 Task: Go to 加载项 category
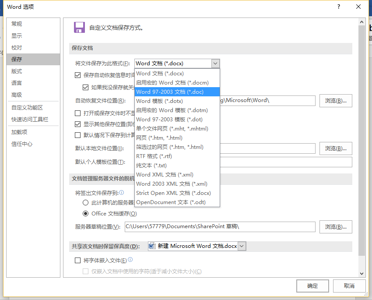33,132
